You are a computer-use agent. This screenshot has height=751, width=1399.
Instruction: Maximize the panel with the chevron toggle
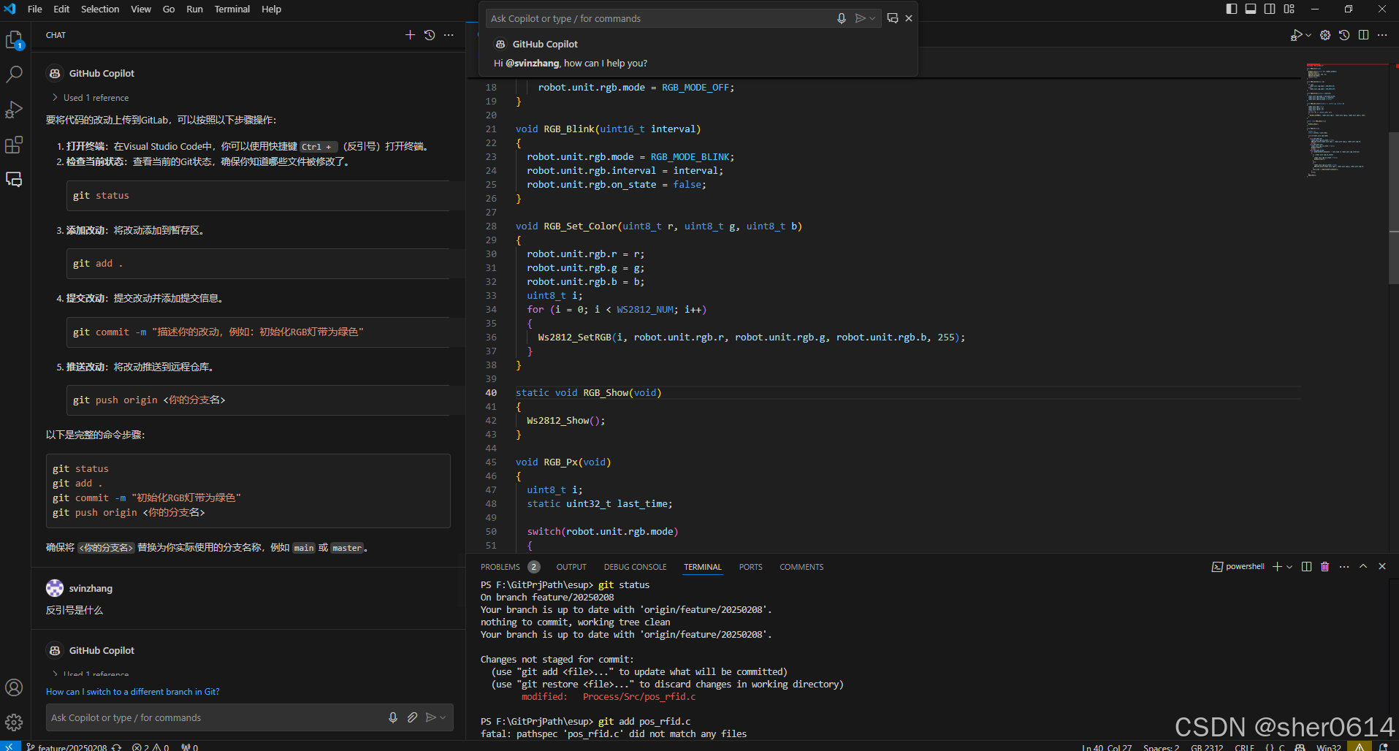(x=1362, y=565)
